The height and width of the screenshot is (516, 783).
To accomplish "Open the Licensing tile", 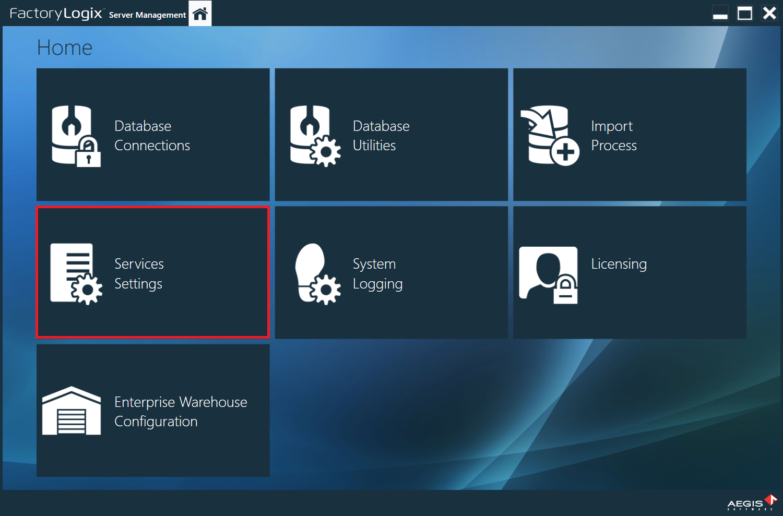I will click(629, 272).
